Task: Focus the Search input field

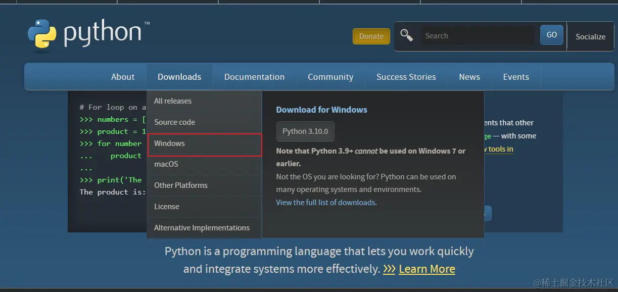Action: tap(478, 36)
